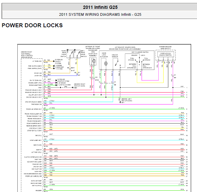Image resolution: width=197 pixels, height=192 pixels.
Task: Click the 'ROOM LAMP CTRL' pin label
Action: point(35,83)
